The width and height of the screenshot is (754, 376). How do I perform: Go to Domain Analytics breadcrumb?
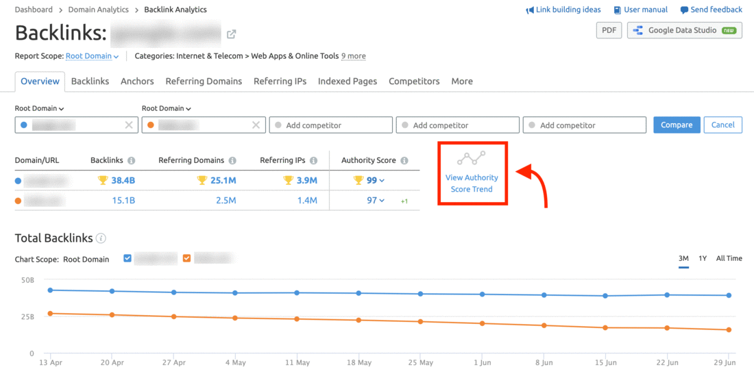(x=99, y=10)
